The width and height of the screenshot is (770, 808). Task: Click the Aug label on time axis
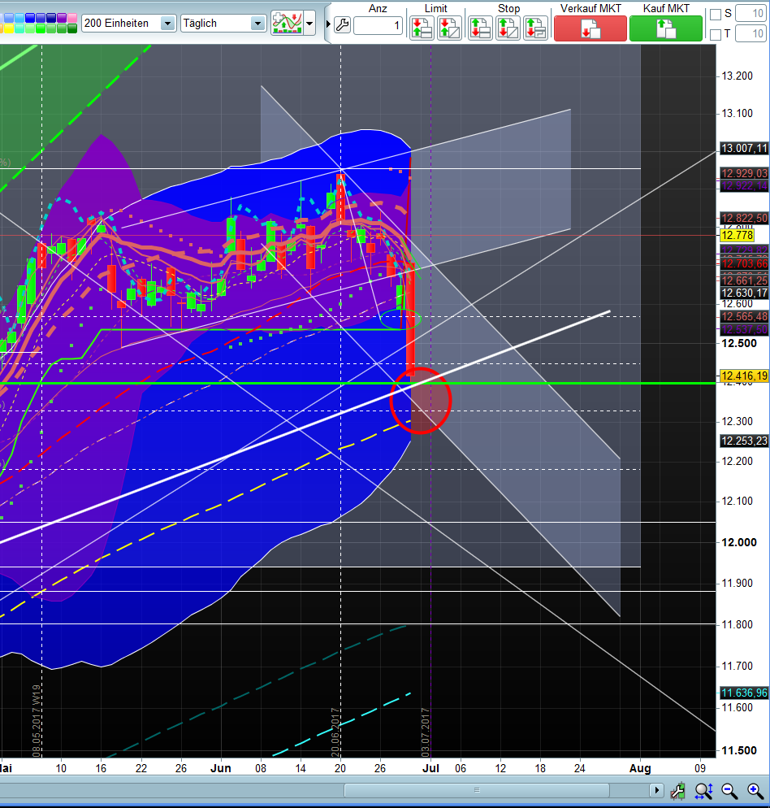coord(640,768)
